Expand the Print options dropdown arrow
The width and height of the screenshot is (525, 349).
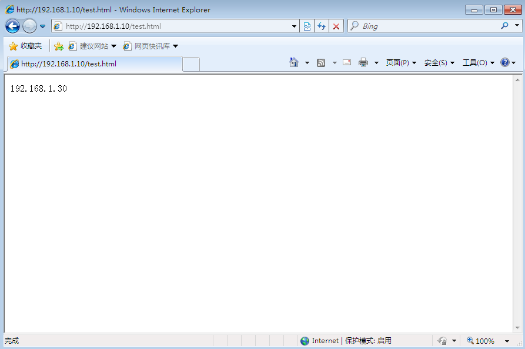(376, 62)
